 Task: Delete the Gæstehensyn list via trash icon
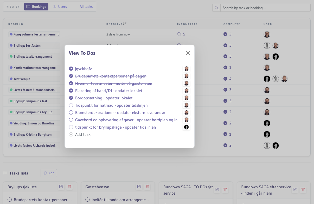pyautogui.click(x=147, y=187)
